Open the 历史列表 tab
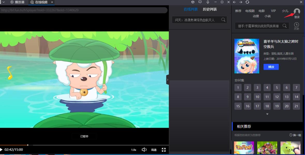305x155 pixels. [210, 9]
